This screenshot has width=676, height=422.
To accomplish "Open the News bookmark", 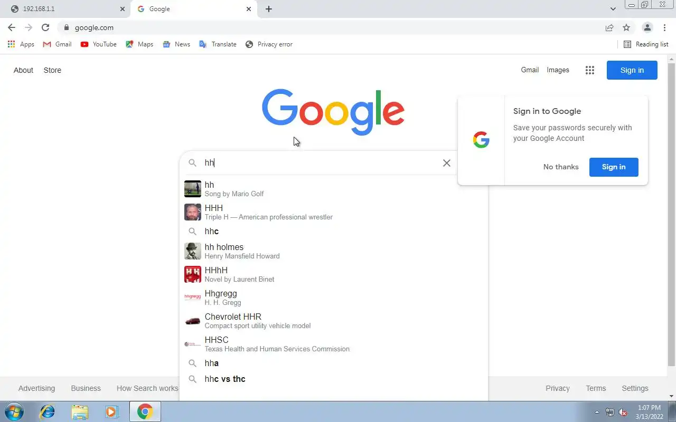I will pos(176,44).
